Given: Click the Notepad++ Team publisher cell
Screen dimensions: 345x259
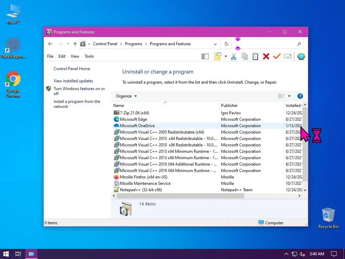Looking at the screenshot, I should [x=237, y=190].
